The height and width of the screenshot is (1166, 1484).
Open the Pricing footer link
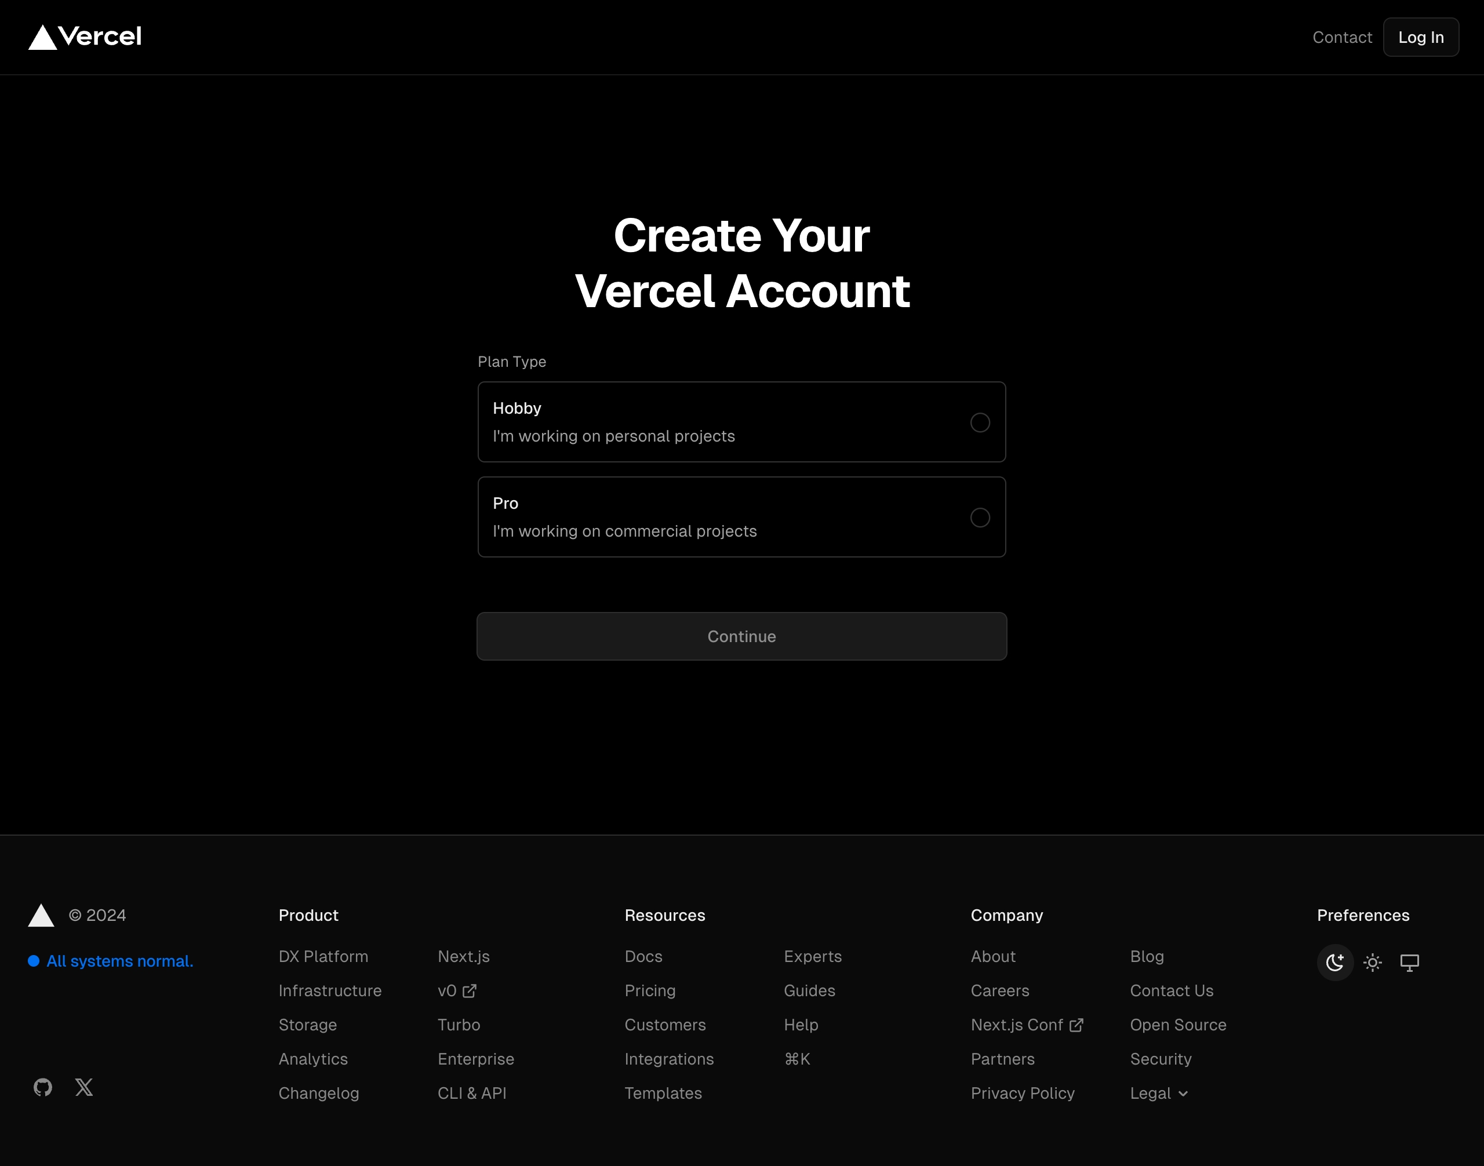[x=650, y=990]
